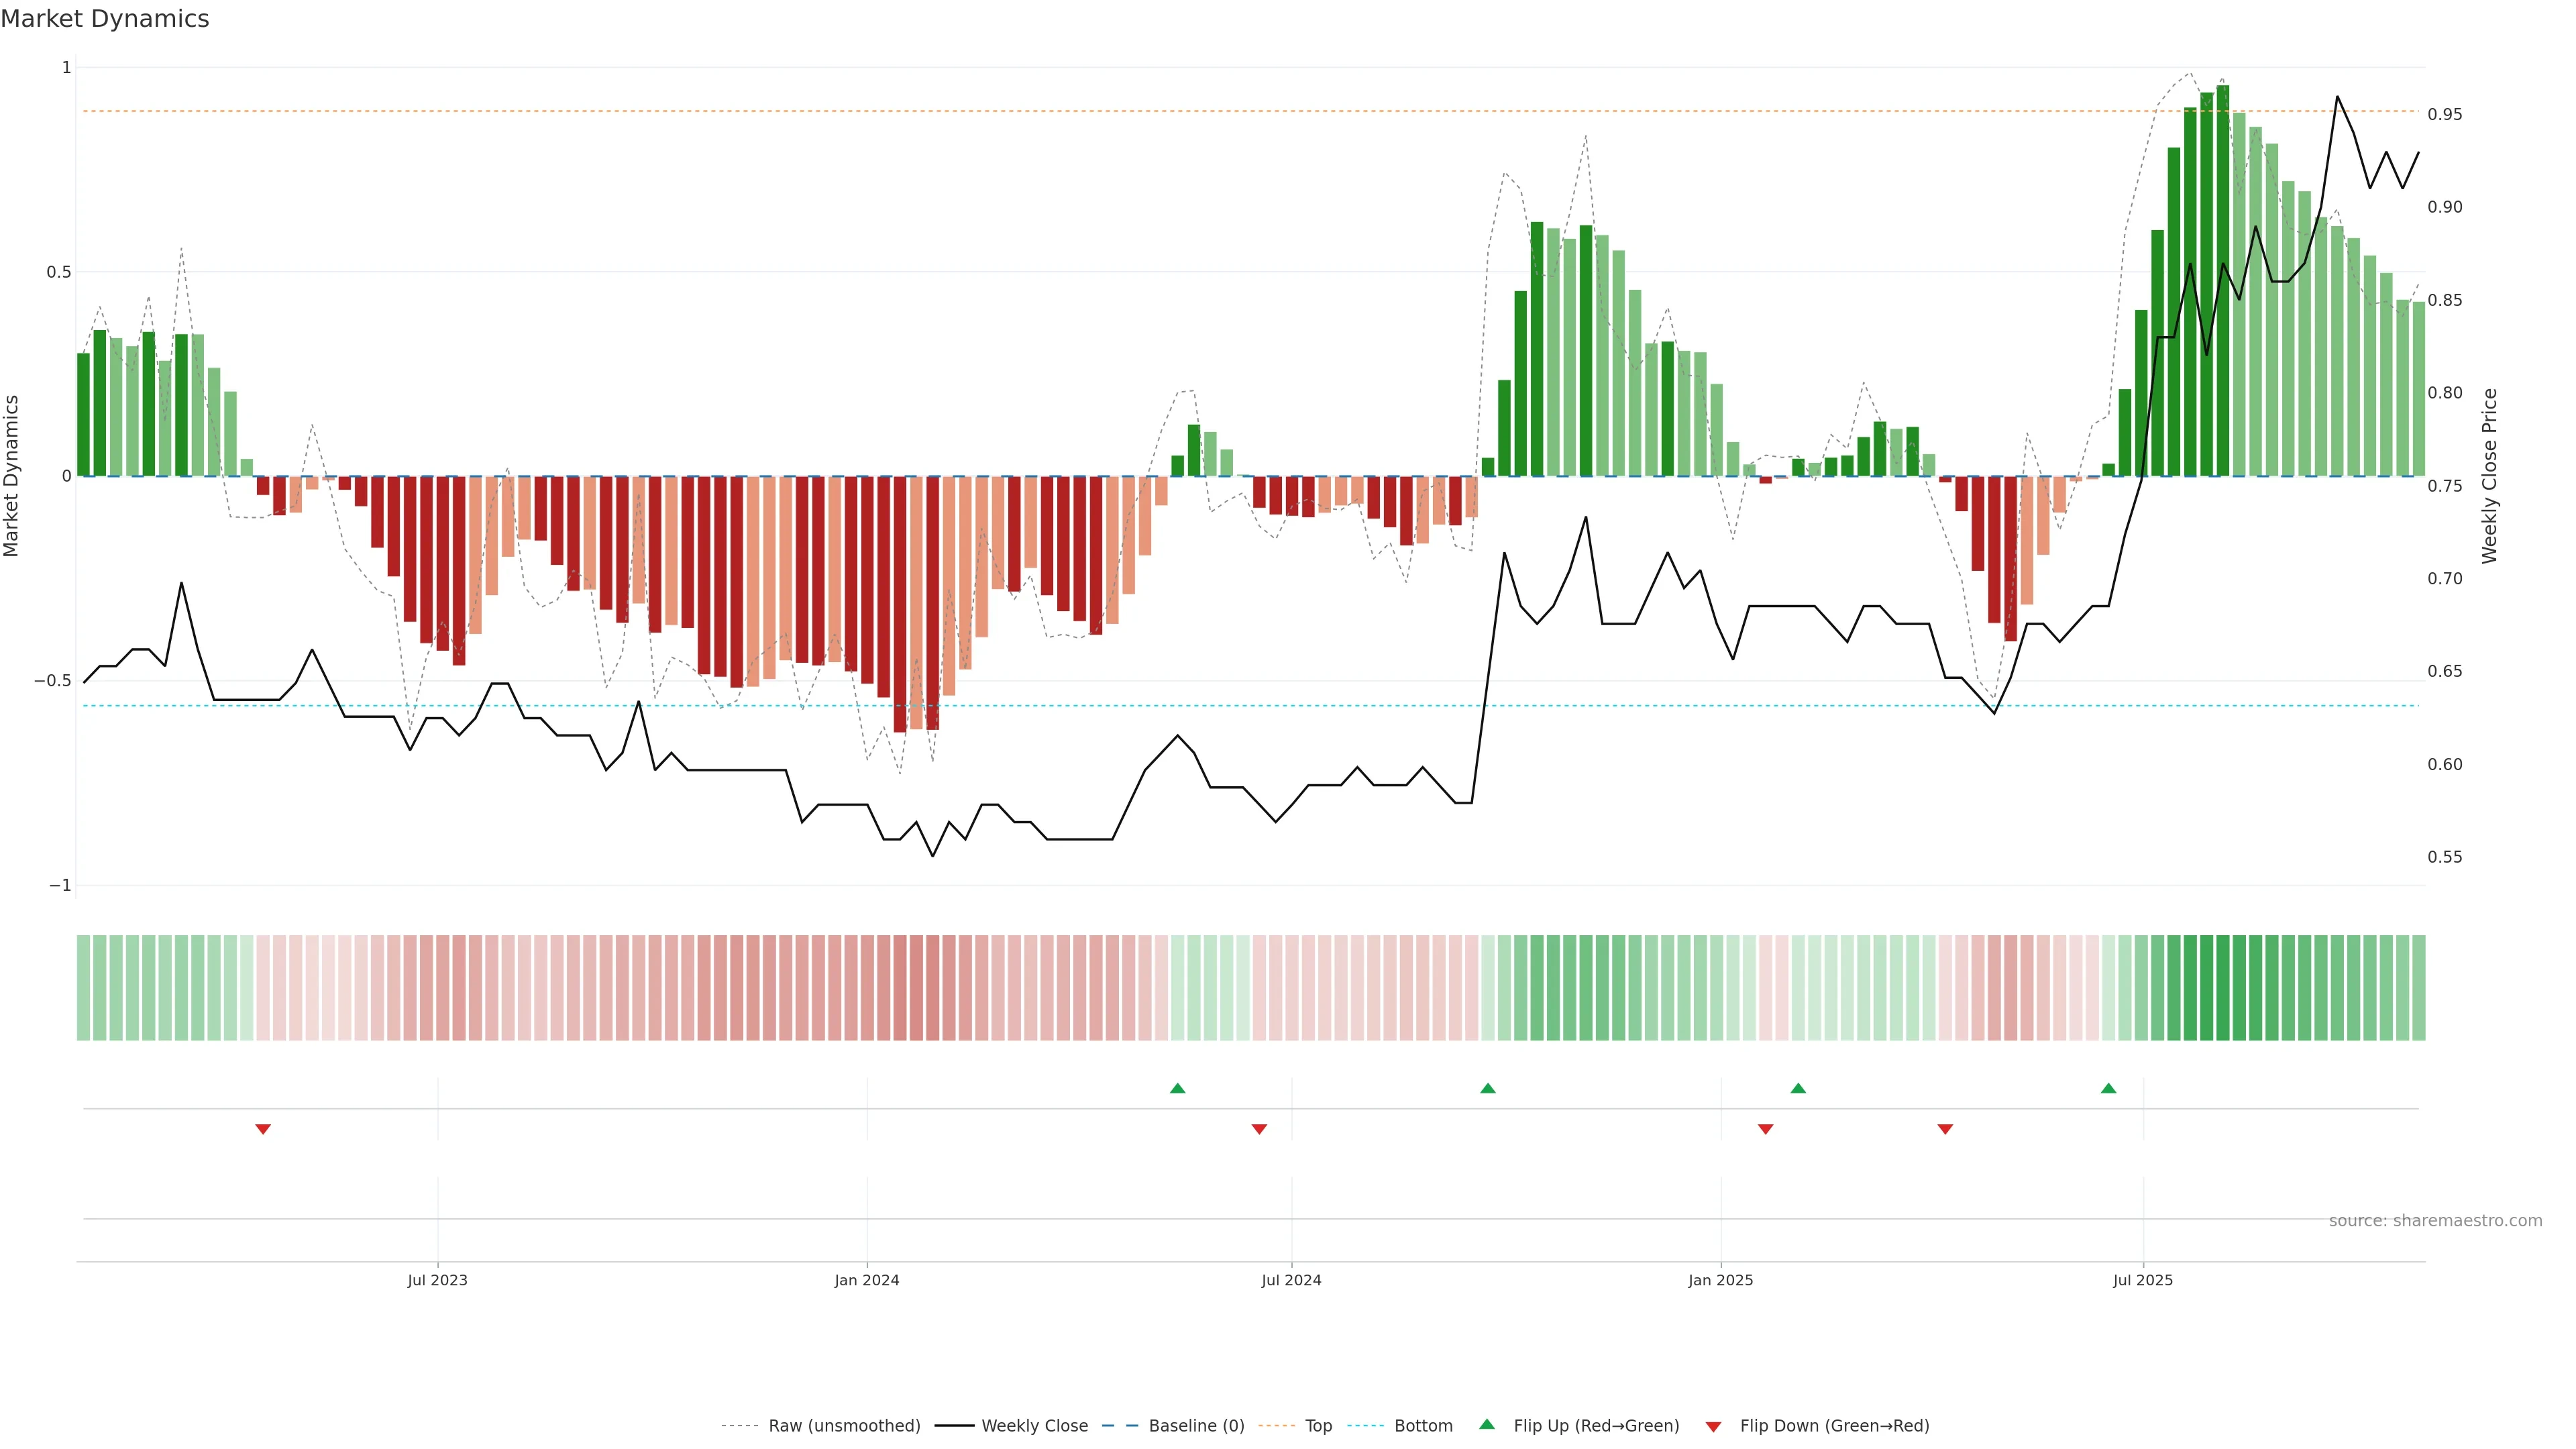Click the Flip Down legend triangle icon

(x=1713, y=1427)
